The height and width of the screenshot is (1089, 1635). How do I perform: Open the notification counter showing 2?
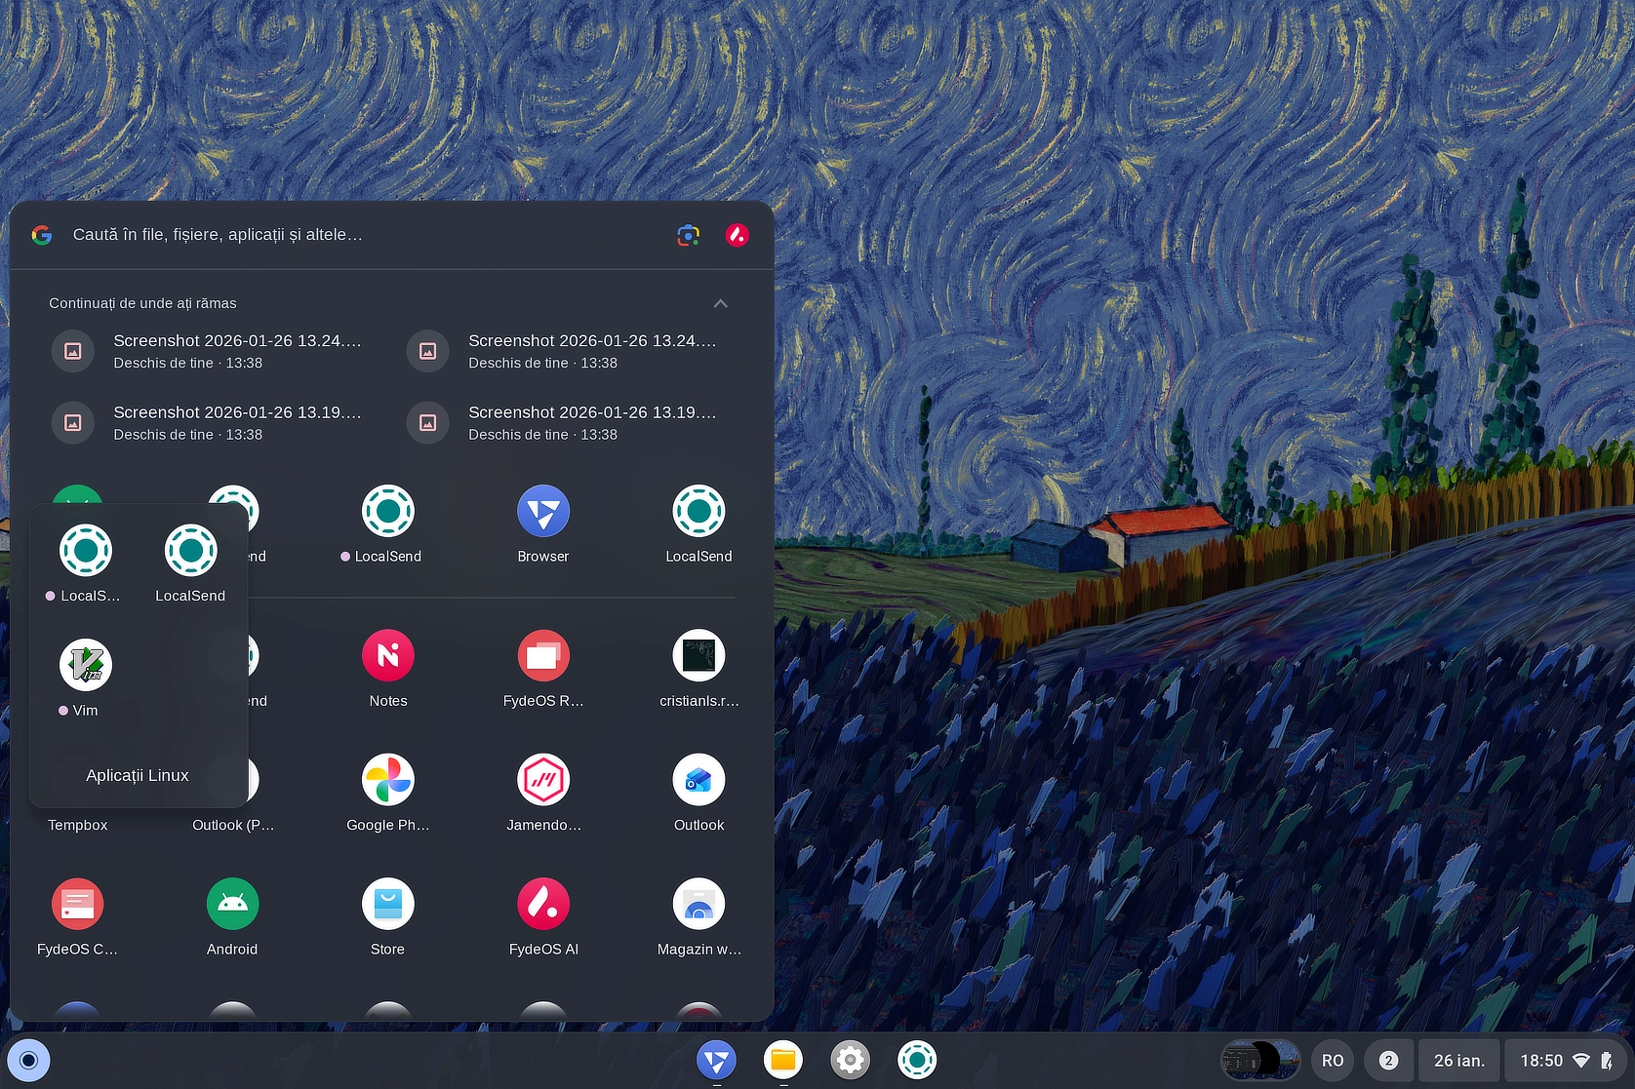pos(1388,1060)
